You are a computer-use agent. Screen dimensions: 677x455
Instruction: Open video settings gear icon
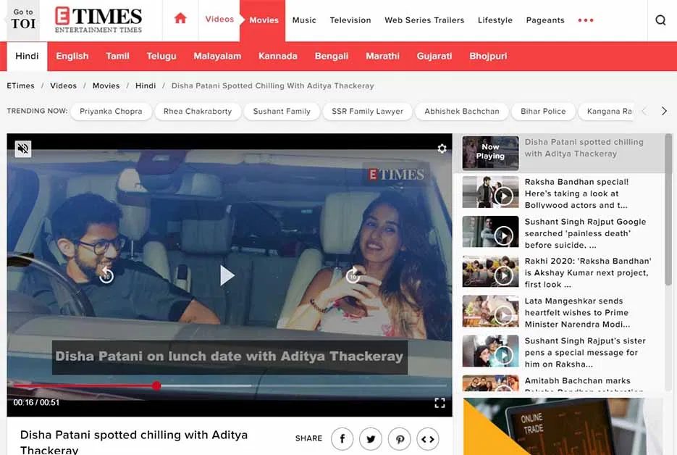[x=442, y=149]
